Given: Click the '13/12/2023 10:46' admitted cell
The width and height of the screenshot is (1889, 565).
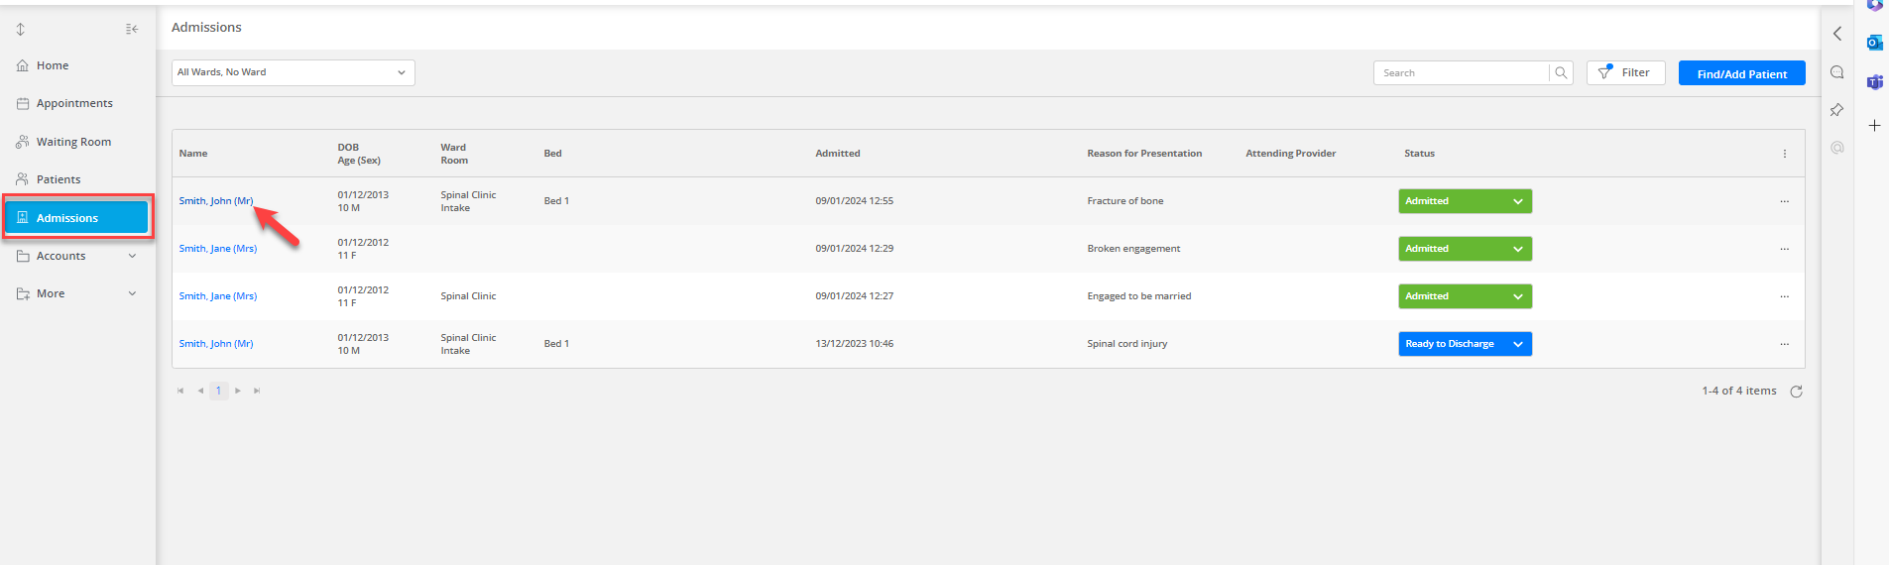Looking at the screenshot, I should click(855, 344).
